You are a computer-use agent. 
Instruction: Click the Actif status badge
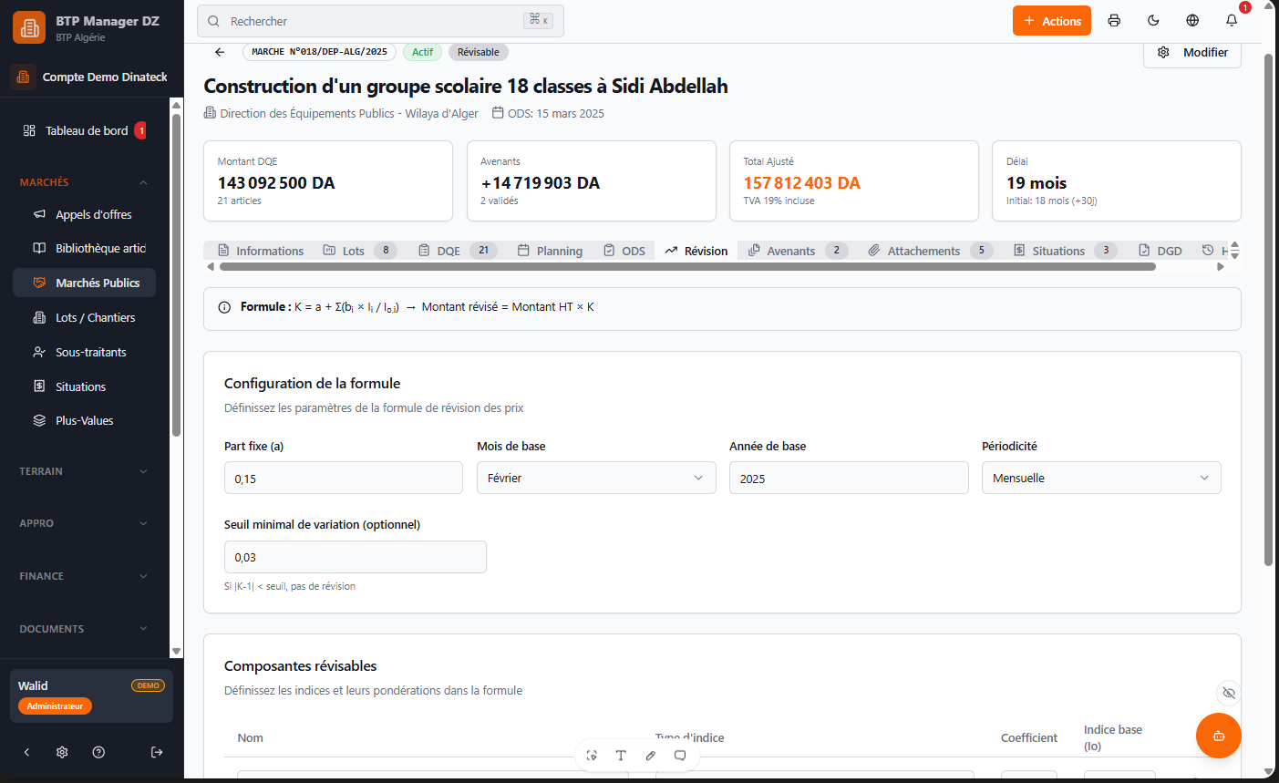(422, 52)
